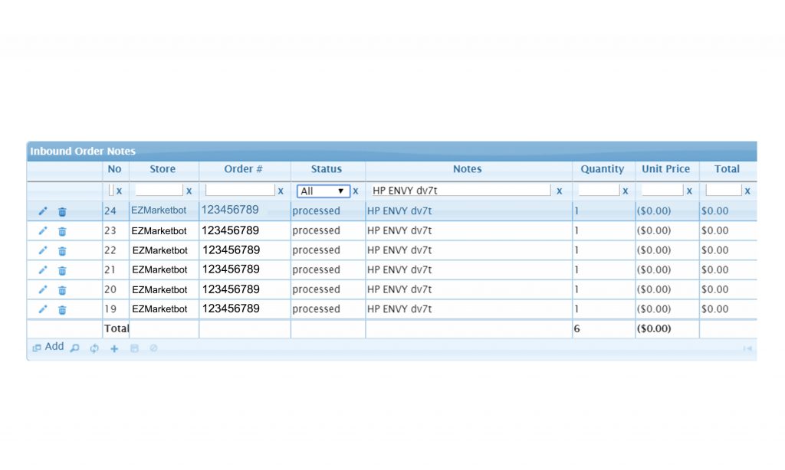Focus the No filter input
Screen dimensions: 785x470
tap(111, 190)
